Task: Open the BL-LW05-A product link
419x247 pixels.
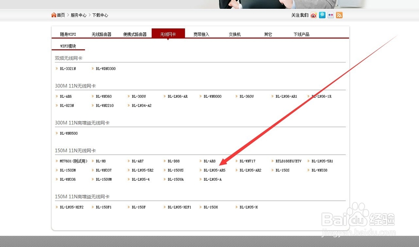Action: coord(213,179)
